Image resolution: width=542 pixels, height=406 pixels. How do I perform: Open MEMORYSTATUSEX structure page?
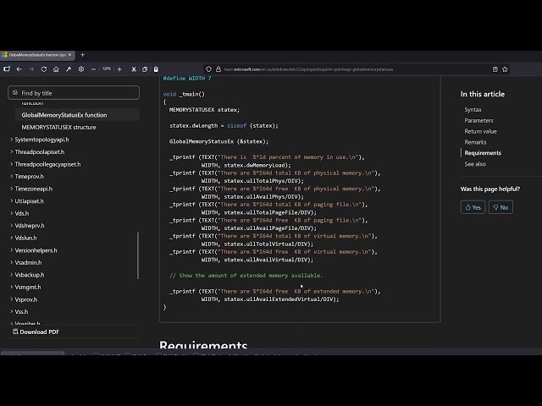click(x=58, y=128)
